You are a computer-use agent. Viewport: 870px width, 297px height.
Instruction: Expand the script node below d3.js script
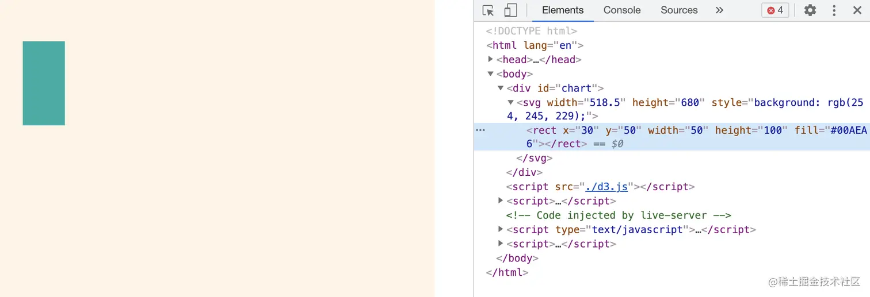[x=501, y=200]
